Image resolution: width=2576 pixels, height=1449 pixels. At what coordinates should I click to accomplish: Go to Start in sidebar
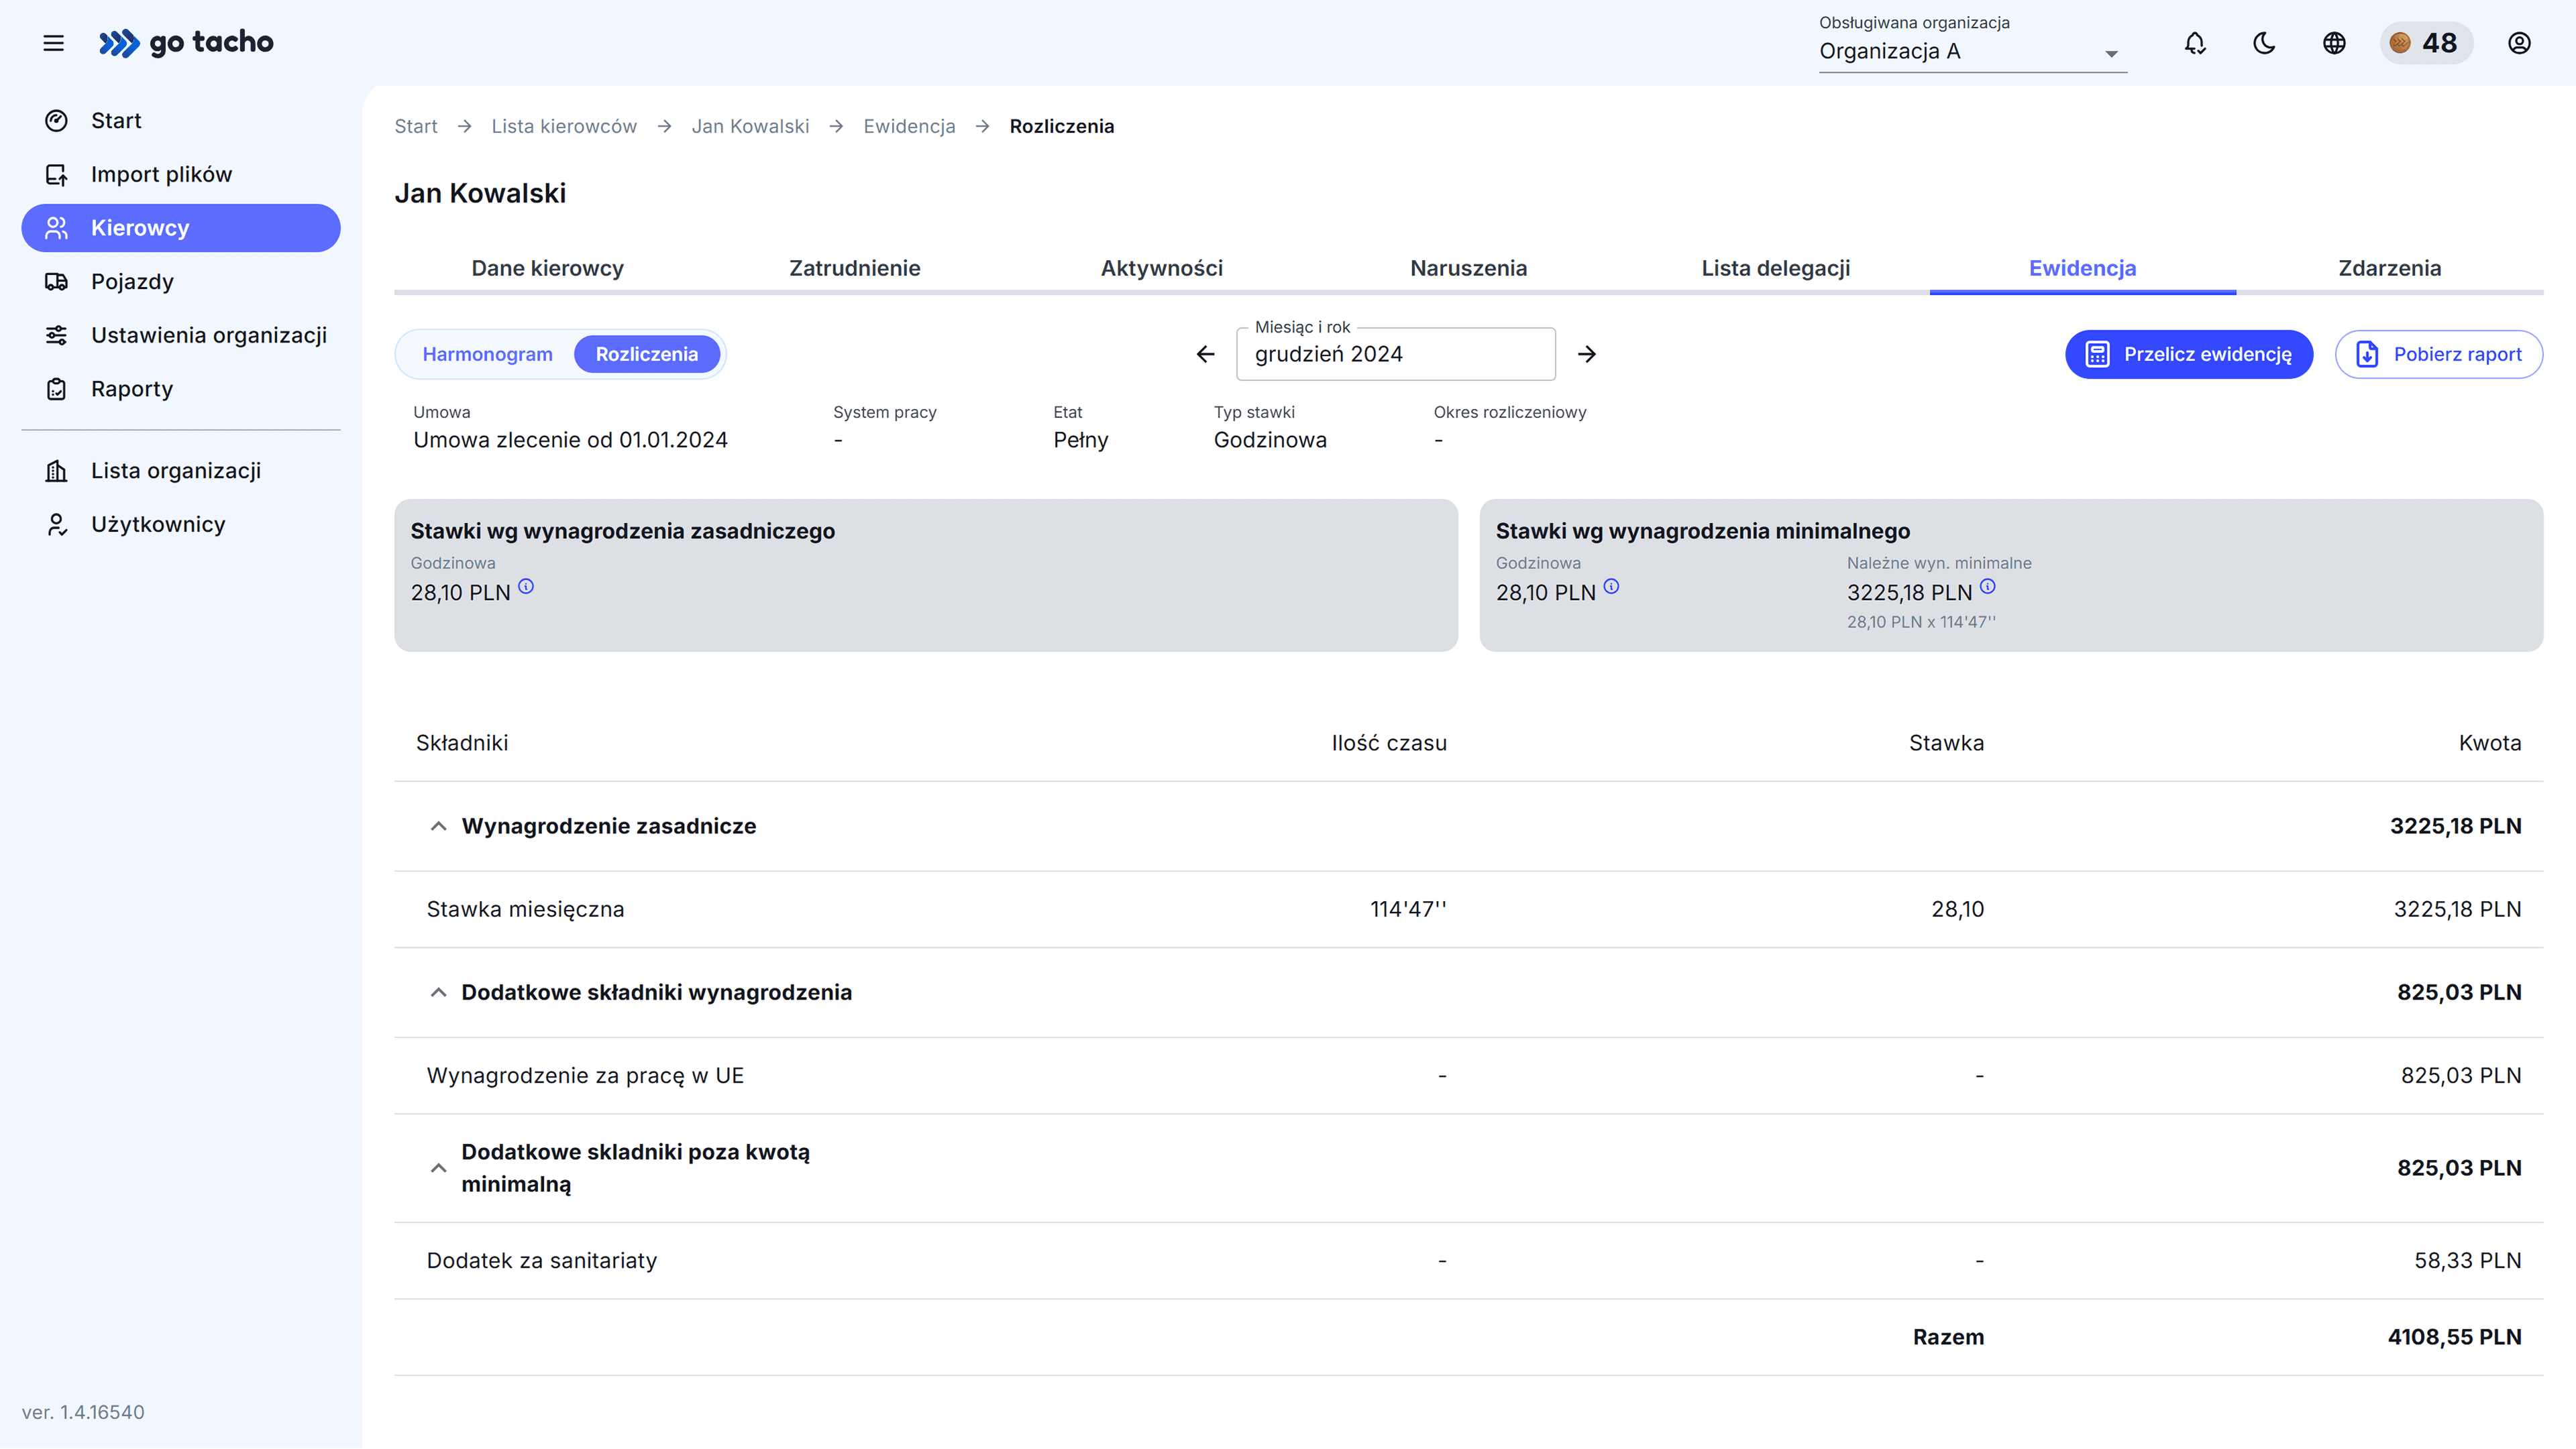(x=181, y=121)
